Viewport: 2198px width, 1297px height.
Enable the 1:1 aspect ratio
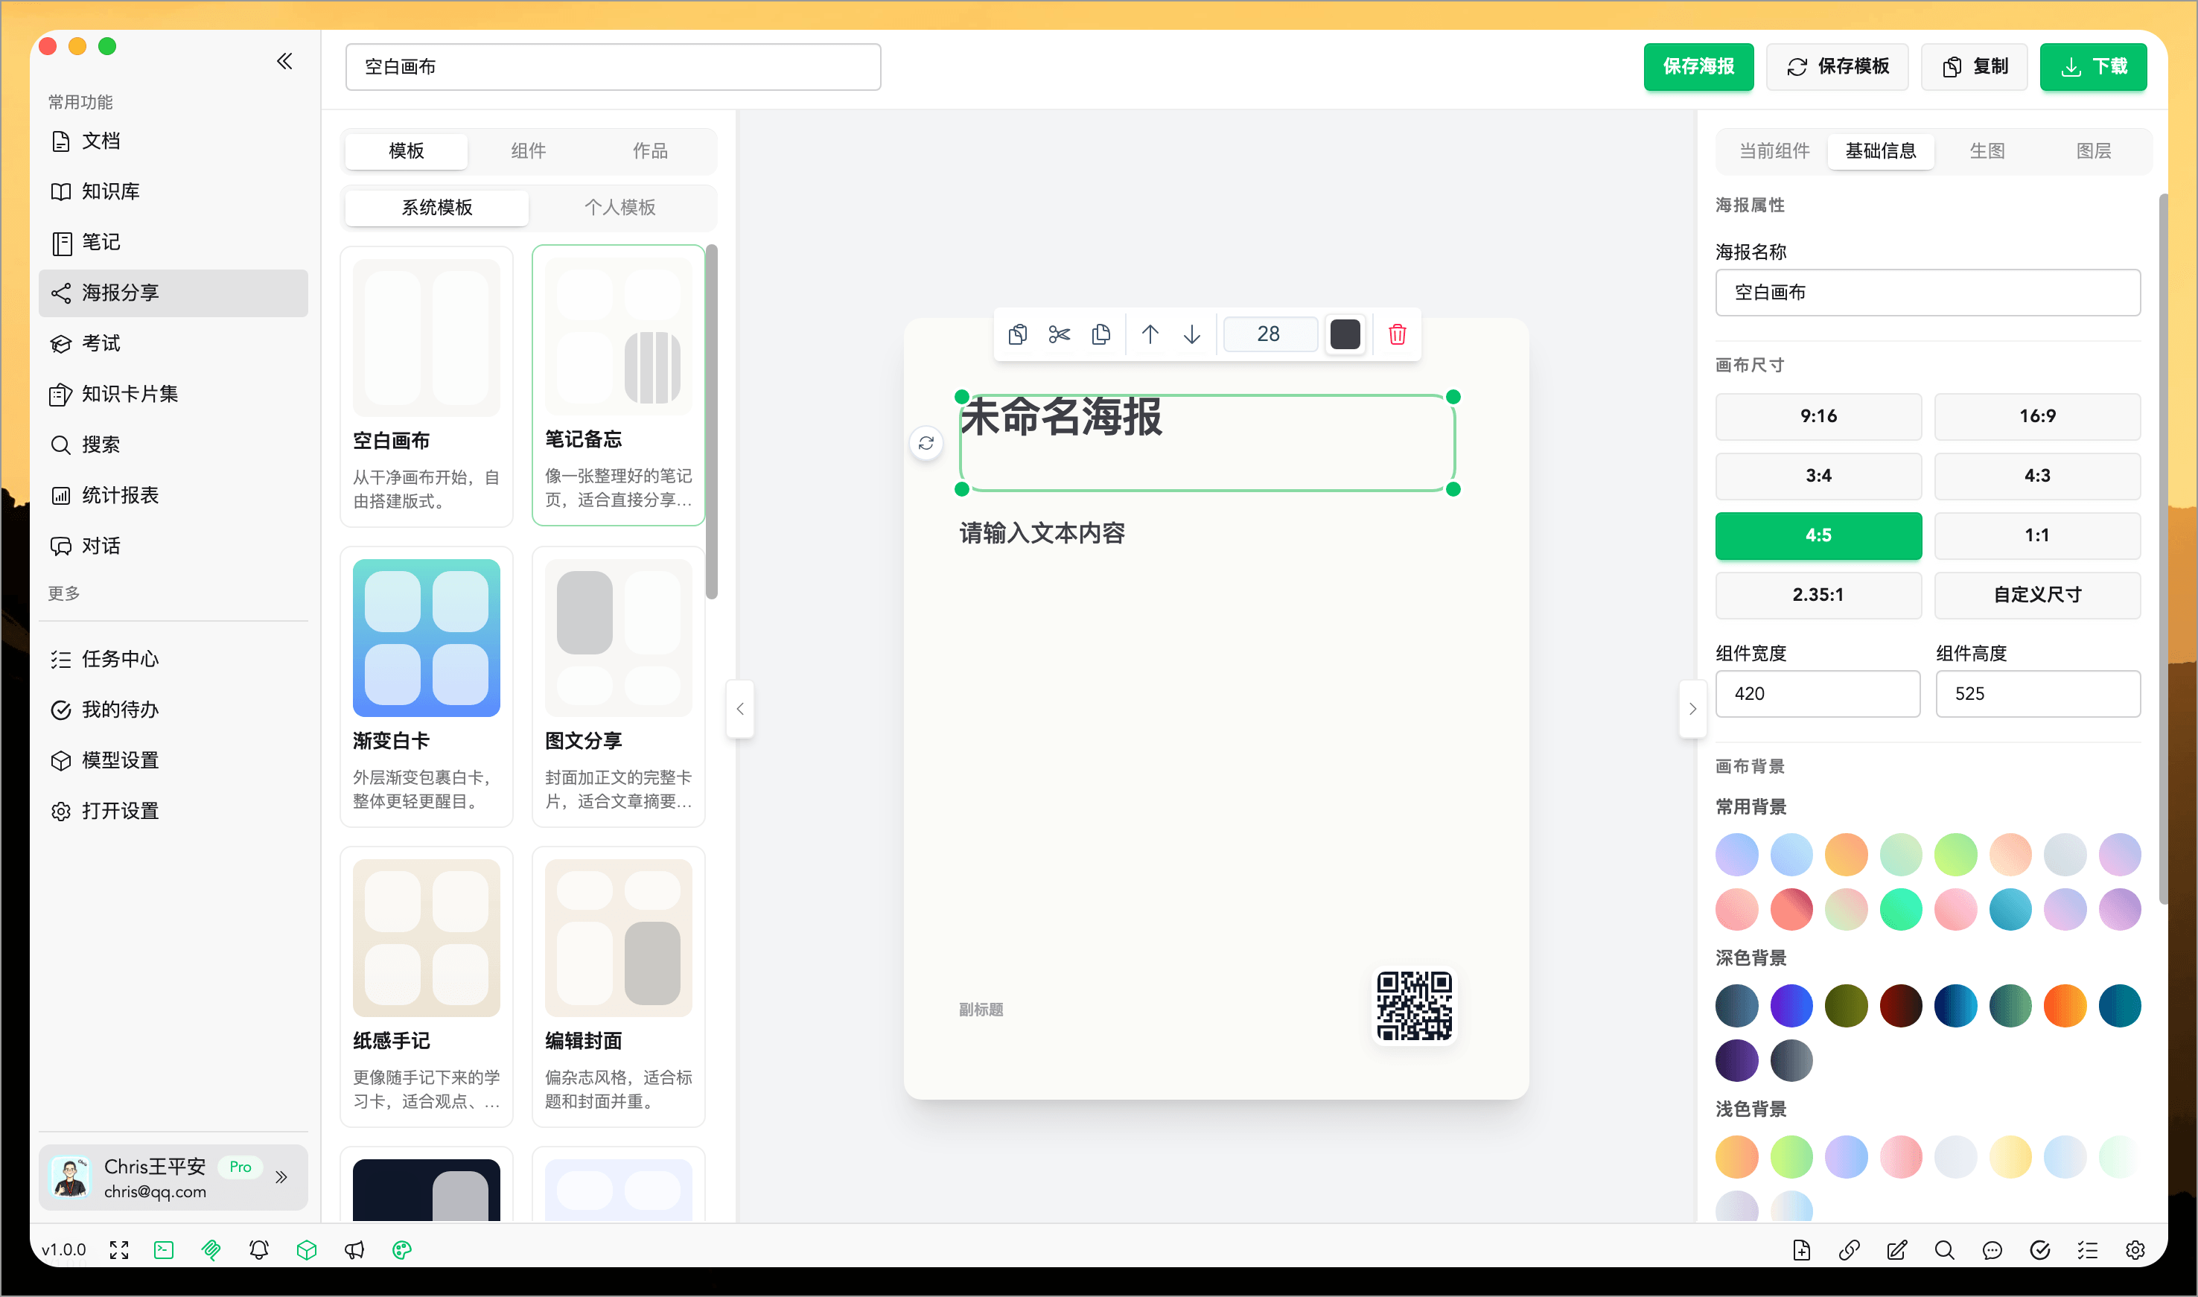point(2037,536)
